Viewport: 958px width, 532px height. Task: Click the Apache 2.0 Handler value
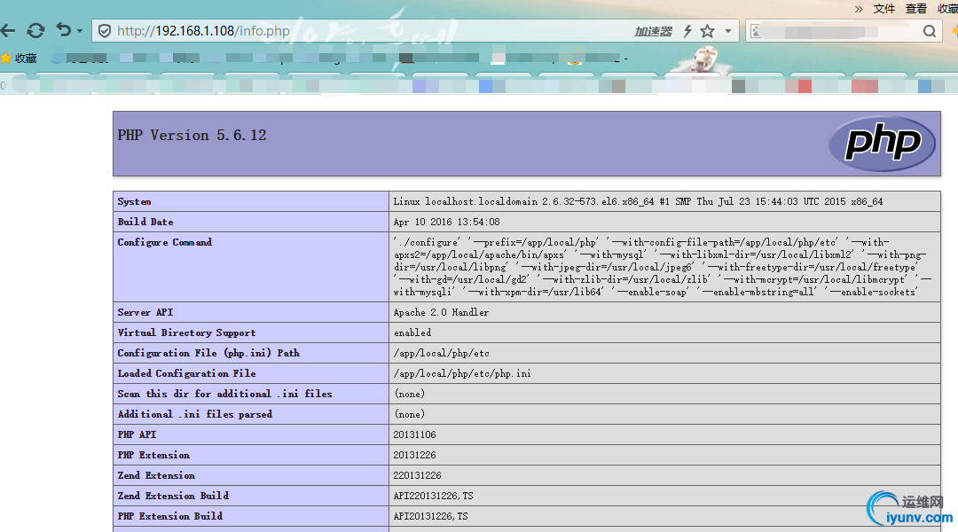(x=441, y=312)
